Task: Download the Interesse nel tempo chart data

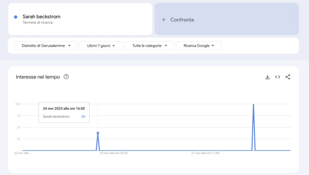Action: click(267, 77)
